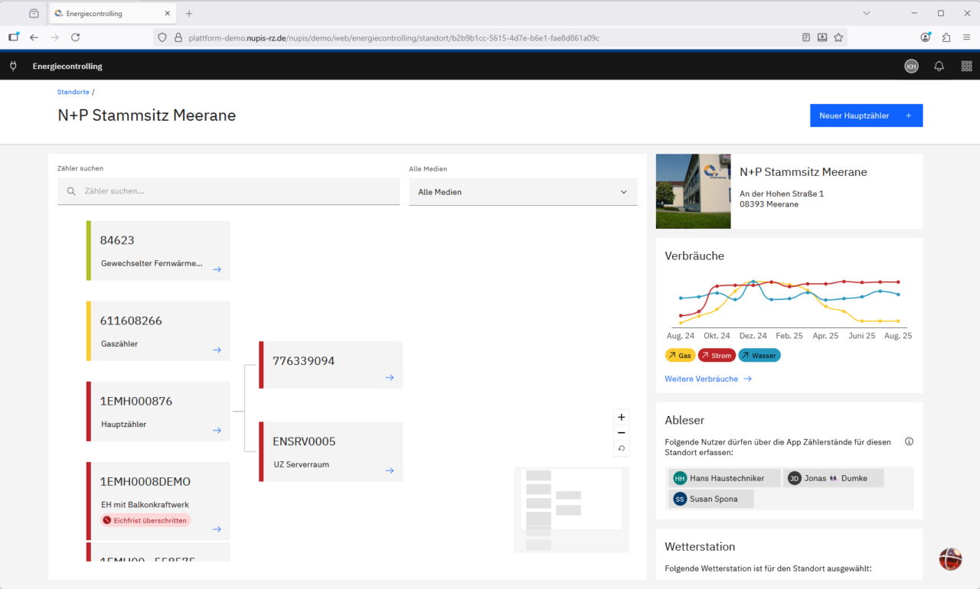
Task: Click the Wetterstation section heading
Action: click(700, 547)
